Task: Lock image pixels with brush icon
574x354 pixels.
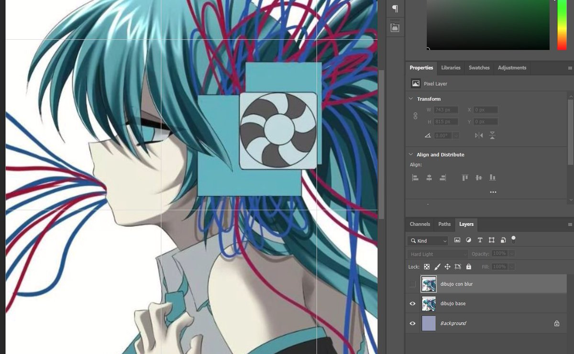Action: [x=437, y=266]
